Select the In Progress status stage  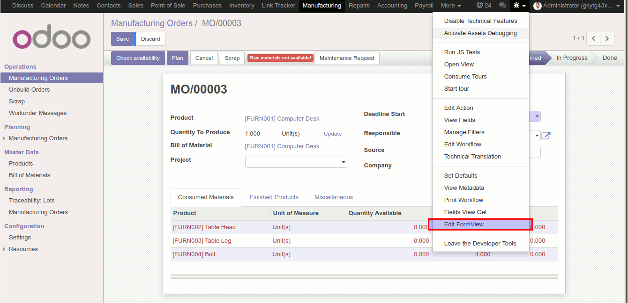point(572,58)
